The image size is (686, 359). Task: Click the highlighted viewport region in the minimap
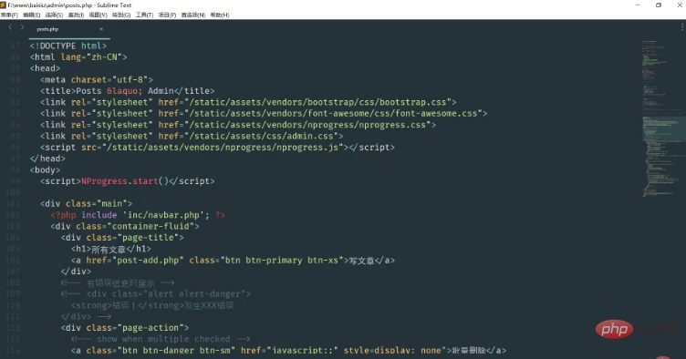[x=663, y=128]
